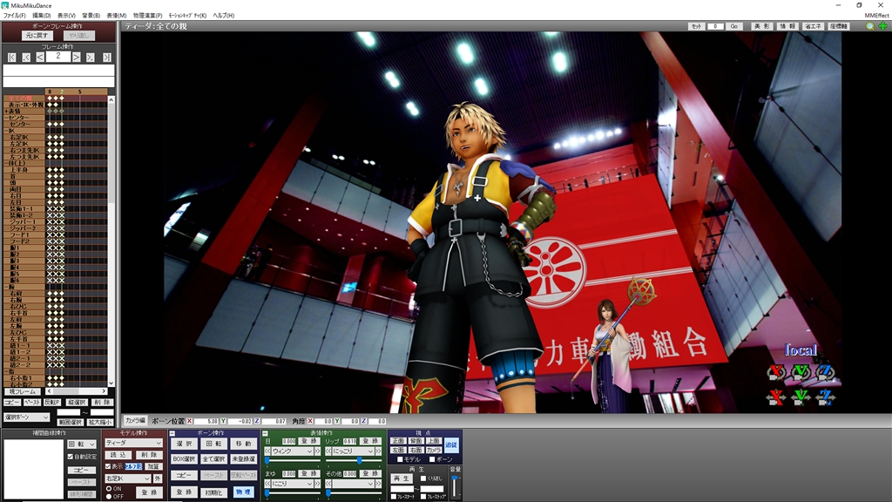Open the ウィンク eye morph dropdown
This screenshot has height=502, width=892.
coord(293,451)
